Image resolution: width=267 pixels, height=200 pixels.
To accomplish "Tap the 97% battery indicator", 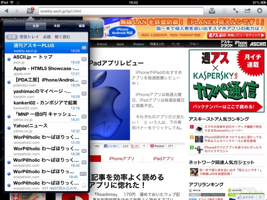I will (259, 2).
